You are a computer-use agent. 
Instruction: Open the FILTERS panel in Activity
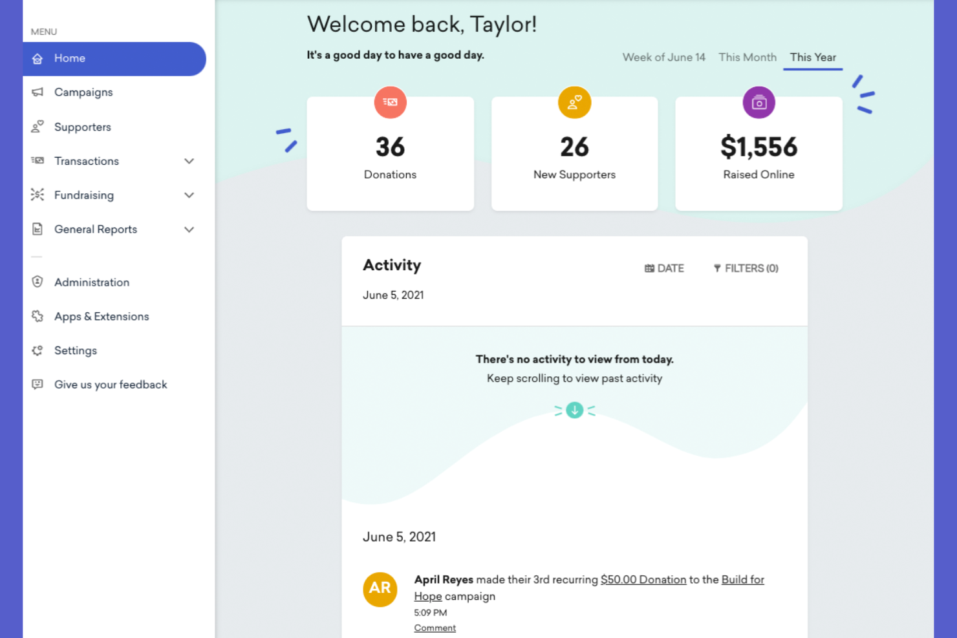[745, 268]
